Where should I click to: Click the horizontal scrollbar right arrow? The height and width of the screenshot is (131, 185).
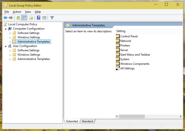click(x=180, y=116)
